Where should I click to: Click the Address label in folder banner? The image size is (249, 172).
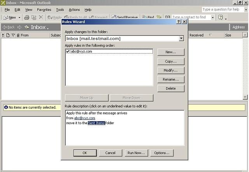pyautogui.click(x=238, y=27)
